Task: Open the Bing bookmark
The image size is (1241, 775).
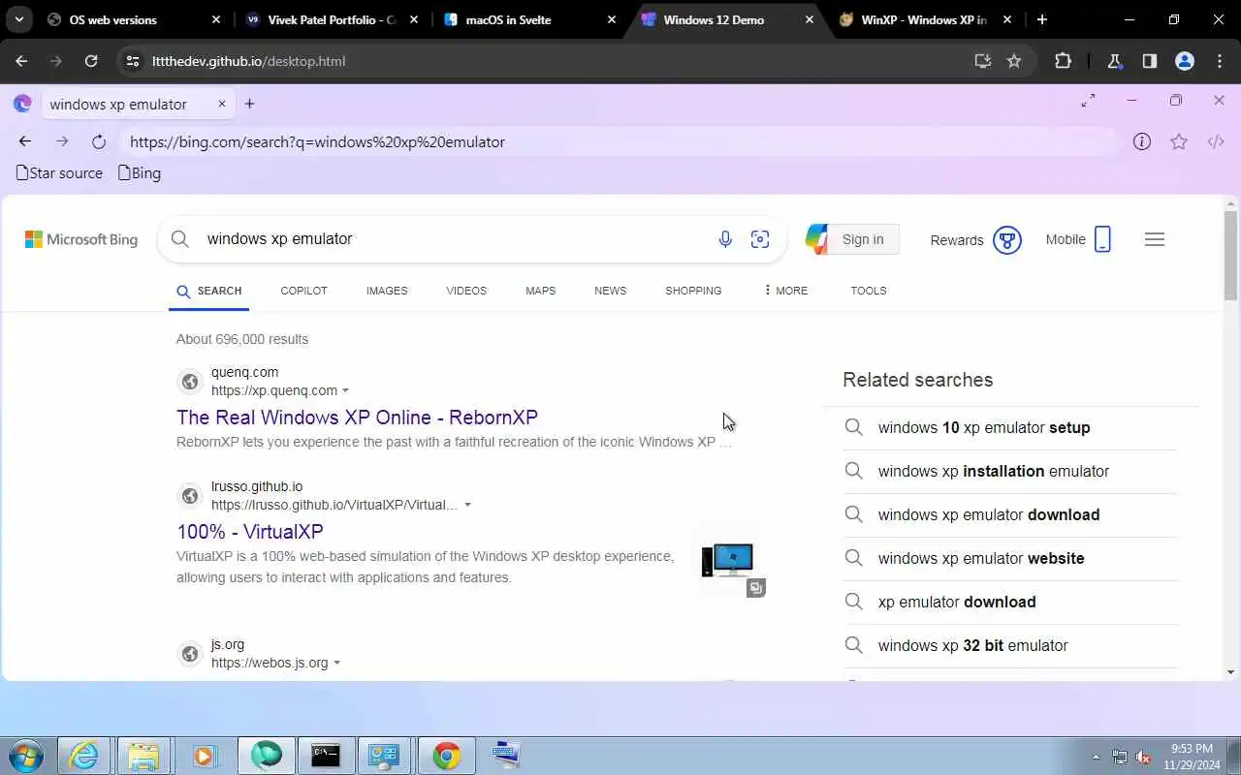Action: [140, 172]
